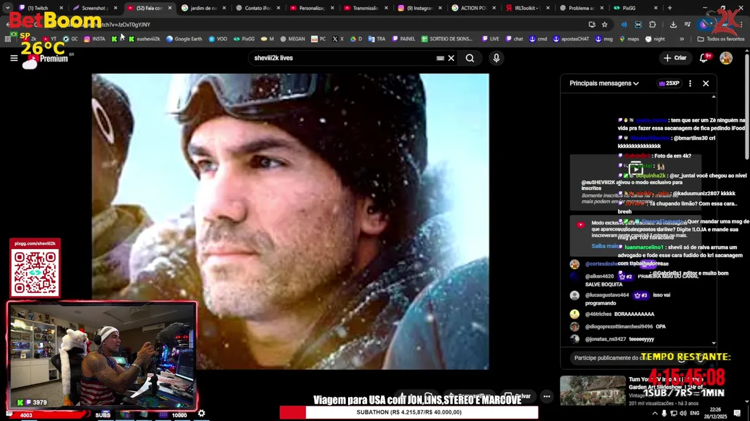Screen dimensions: 750x421
Task: Open the night bookmark
Action: coord(655,39)
